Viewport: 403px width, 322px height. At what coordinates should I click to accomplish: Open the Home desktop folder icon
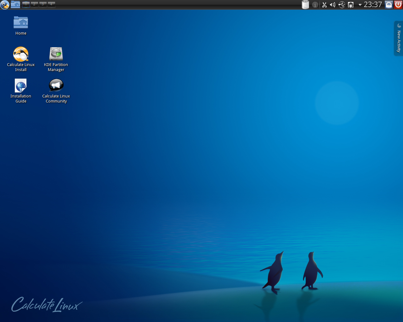click(x=21, y=26)
